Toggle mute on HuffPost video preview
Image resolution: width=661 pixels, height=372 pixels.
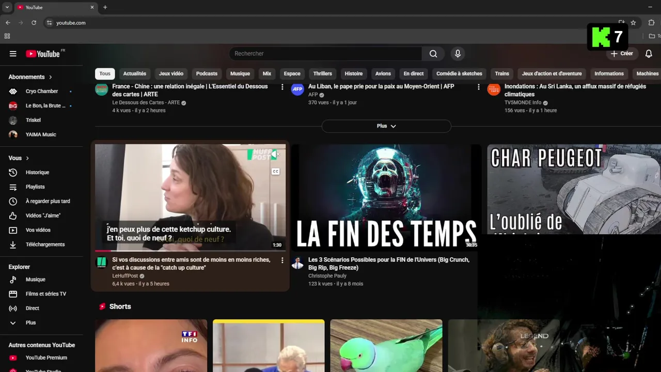[x=275, y=154]
